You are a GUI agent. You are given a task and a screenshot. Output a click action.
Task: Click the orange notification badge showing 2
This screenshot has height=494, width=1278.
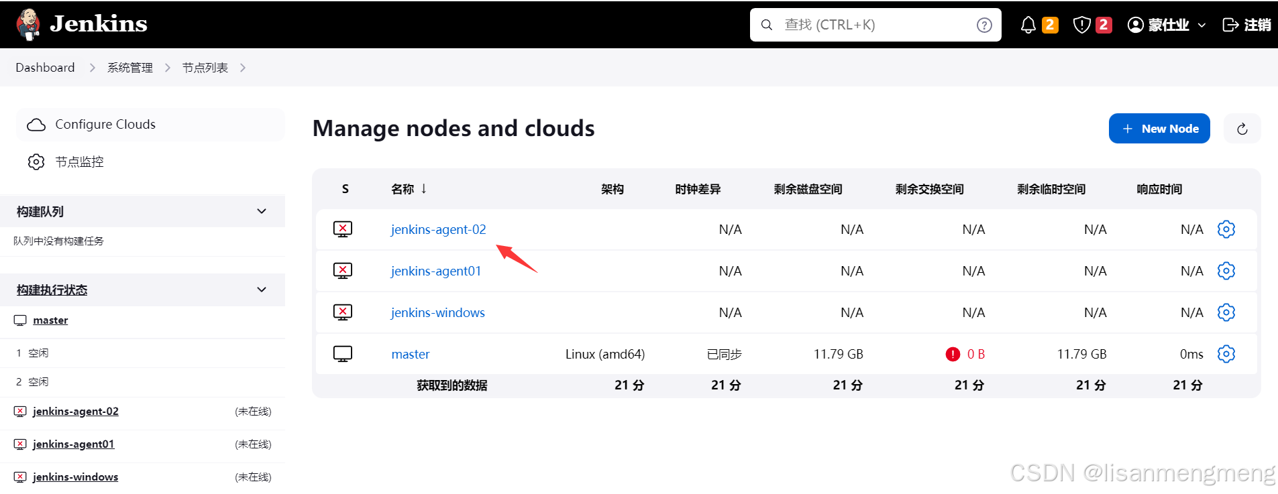(1050, 25)
